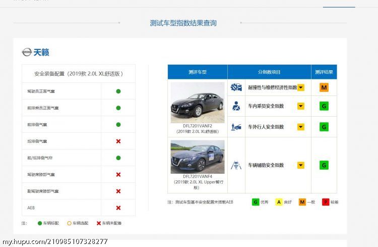This screenshot has height=247, width=378.
Task: Expand 耐撞性与维修经济性指数 dropdown arrow
Action: point(300,87)
